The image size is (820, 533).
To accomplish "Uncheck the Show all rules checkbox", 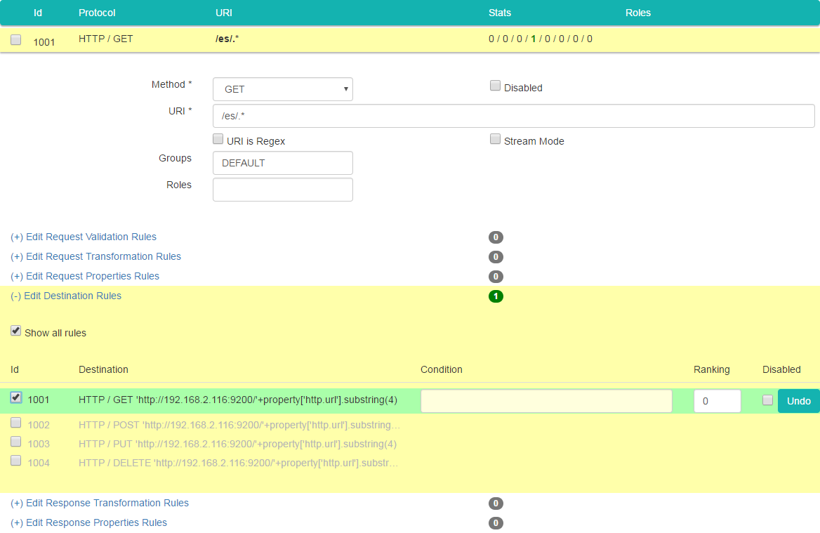I will coord(16,331).
